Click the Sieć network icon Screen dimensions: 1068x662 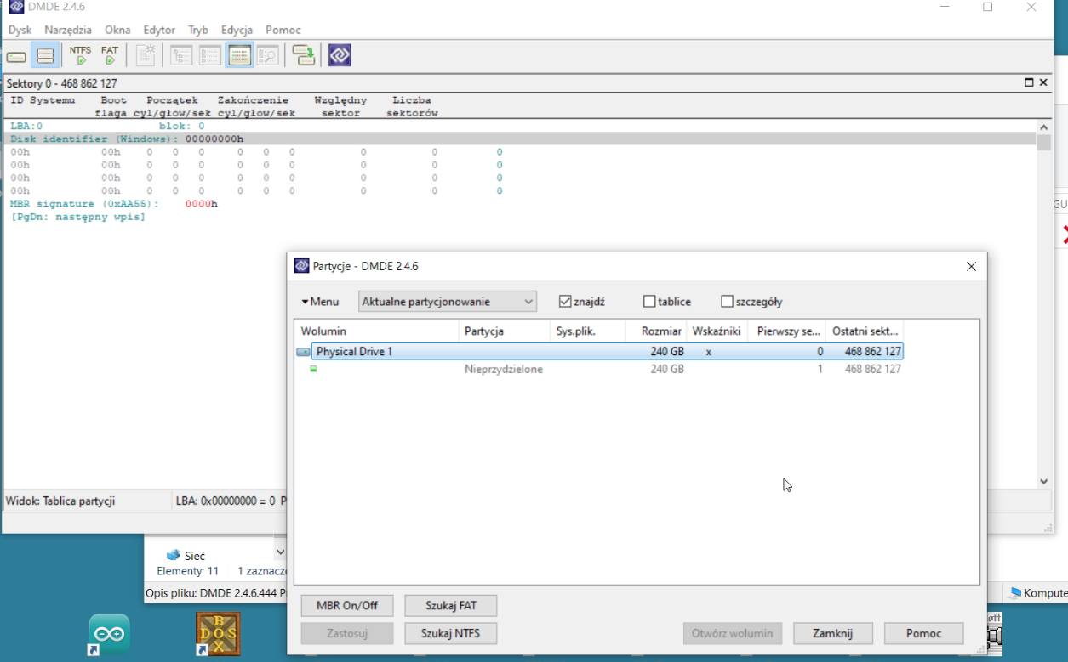174,555
